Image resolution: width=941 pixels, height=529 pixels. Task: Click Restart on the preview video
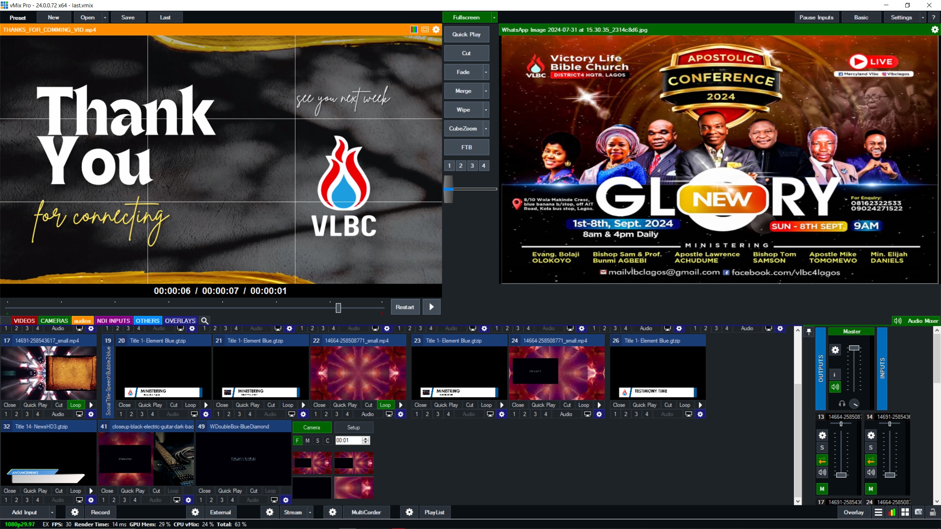click(405, 307)
